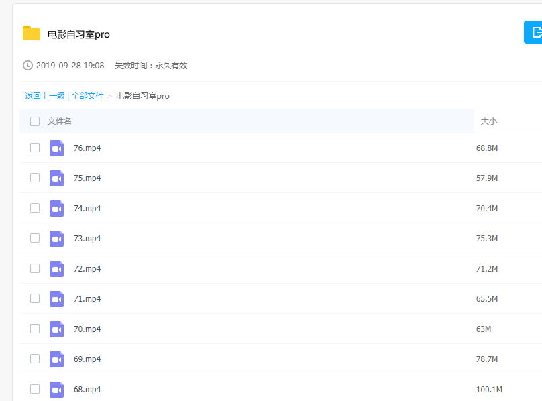Screen dimensions: 542x401
Task: Open the file 71.mp4
Action: 87,299
